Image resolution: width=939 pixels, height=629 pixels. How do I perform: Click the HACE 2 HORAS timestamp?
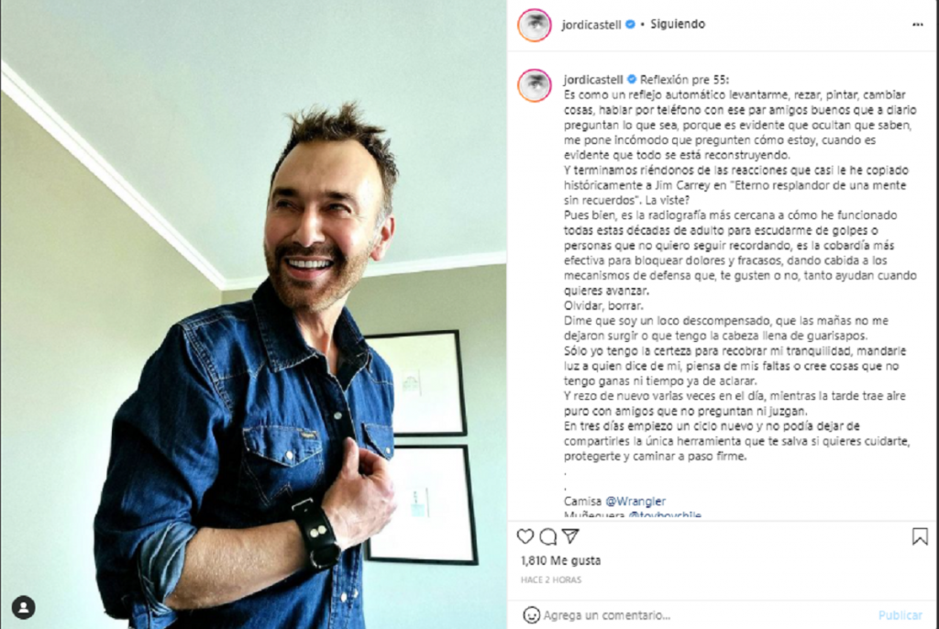551,579
